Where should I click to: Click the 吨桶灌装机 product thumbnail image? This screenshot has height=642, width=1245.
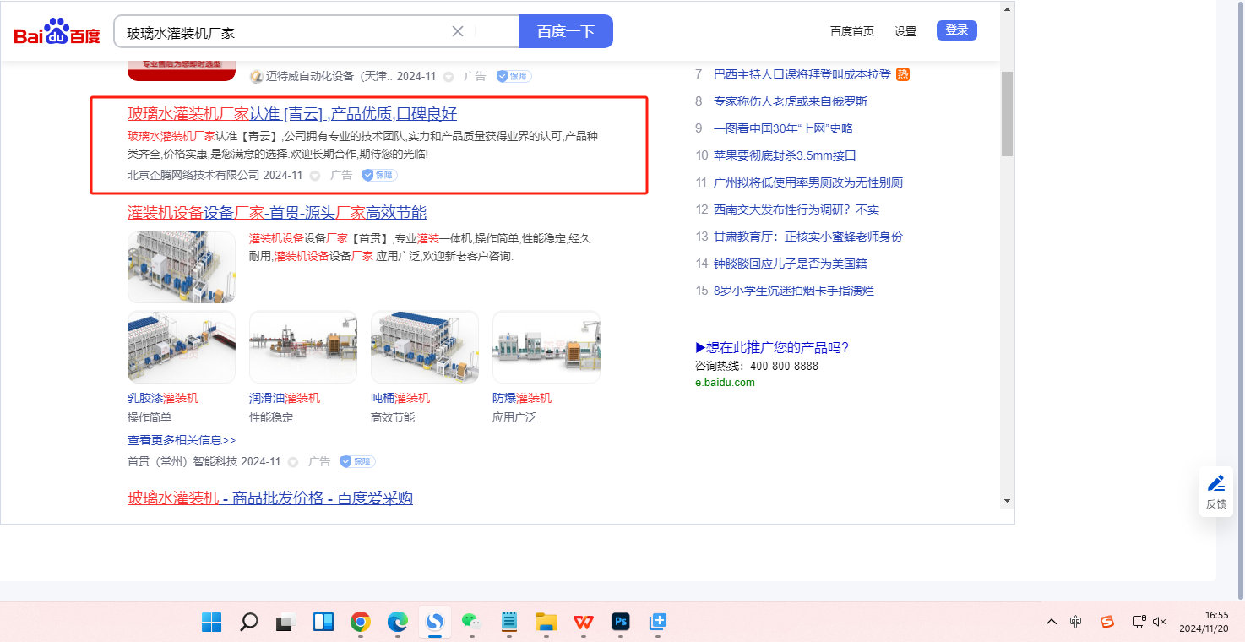point(424,347)
